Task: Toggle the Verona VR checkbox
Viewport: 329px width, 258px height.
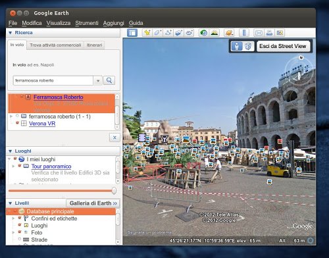Action: pos(17,123)
